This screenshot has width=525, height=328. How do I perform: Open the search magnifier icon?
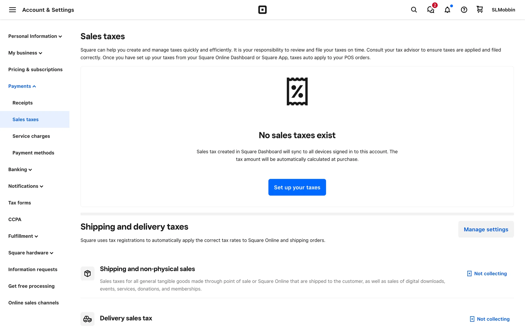[414, 10]
